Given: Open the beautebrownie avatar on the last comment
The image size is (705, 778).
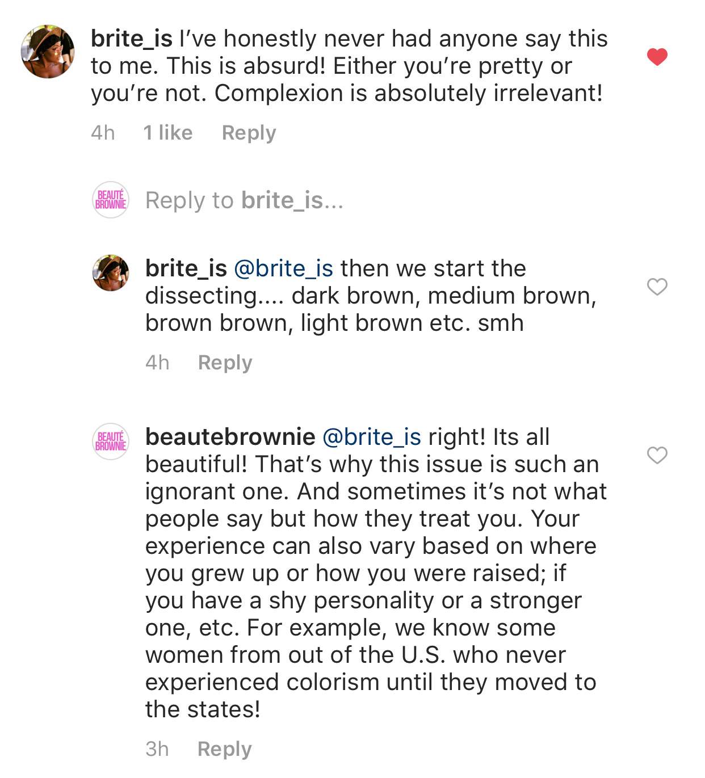Looking at the screenshot, I should coord(111,441).
